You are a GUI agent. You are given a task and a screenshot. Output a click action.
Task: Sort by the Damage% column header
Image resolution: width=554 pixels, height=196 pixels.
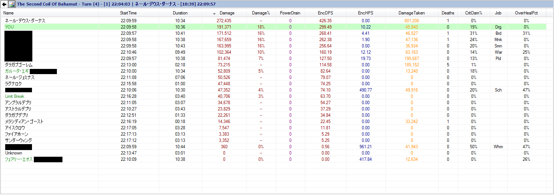pos(261,13)
